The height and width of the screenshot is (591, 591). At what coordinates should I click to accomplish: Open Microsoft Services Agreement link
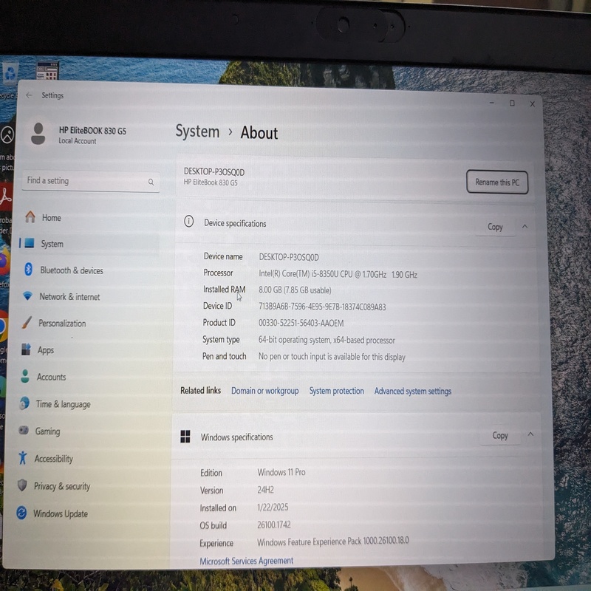[x=247, y=561]
